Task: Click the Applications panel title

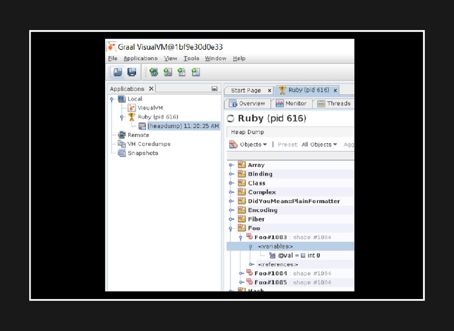Action: point(127,89)
